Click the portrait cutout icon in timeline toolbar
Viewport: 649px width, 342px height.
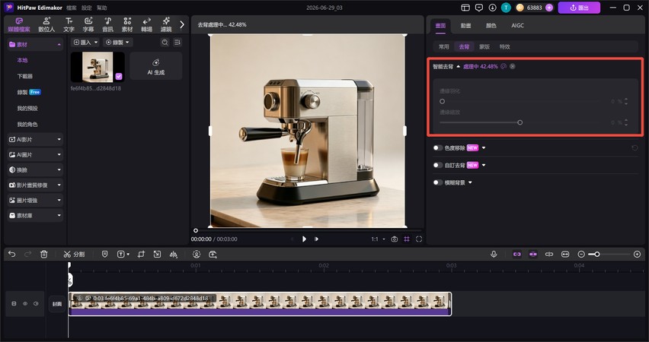(197, 254)
